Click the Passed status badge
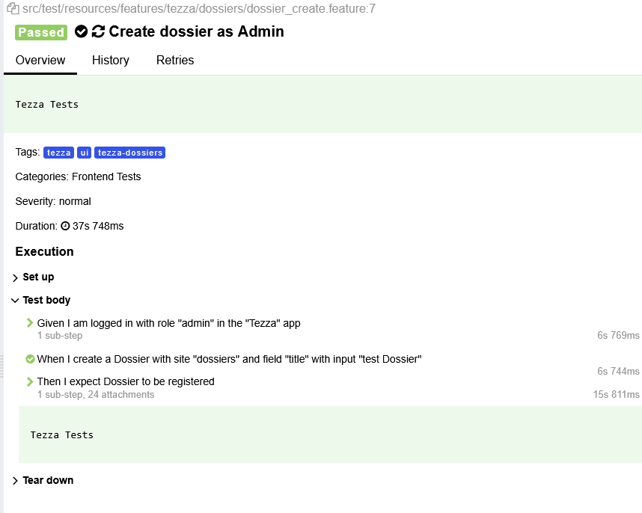This screenshot has height=513, width=642. (41, 32)
